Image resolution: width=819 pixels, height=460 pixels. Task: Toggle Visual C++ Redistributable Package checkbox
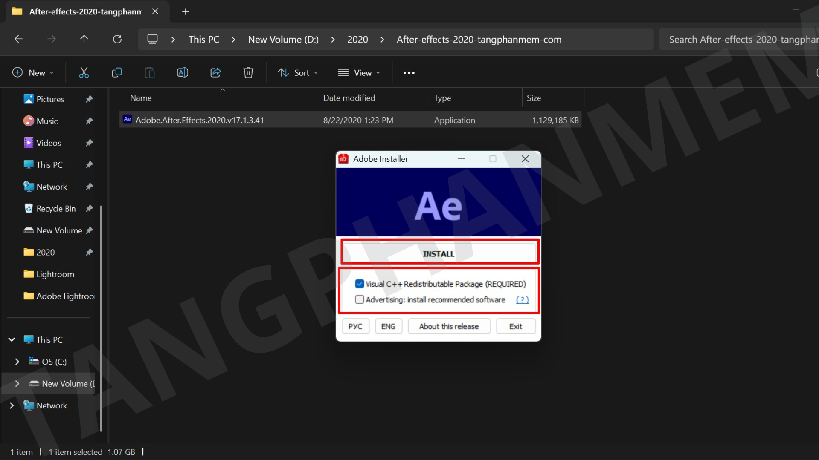click(x=360, y=284)
